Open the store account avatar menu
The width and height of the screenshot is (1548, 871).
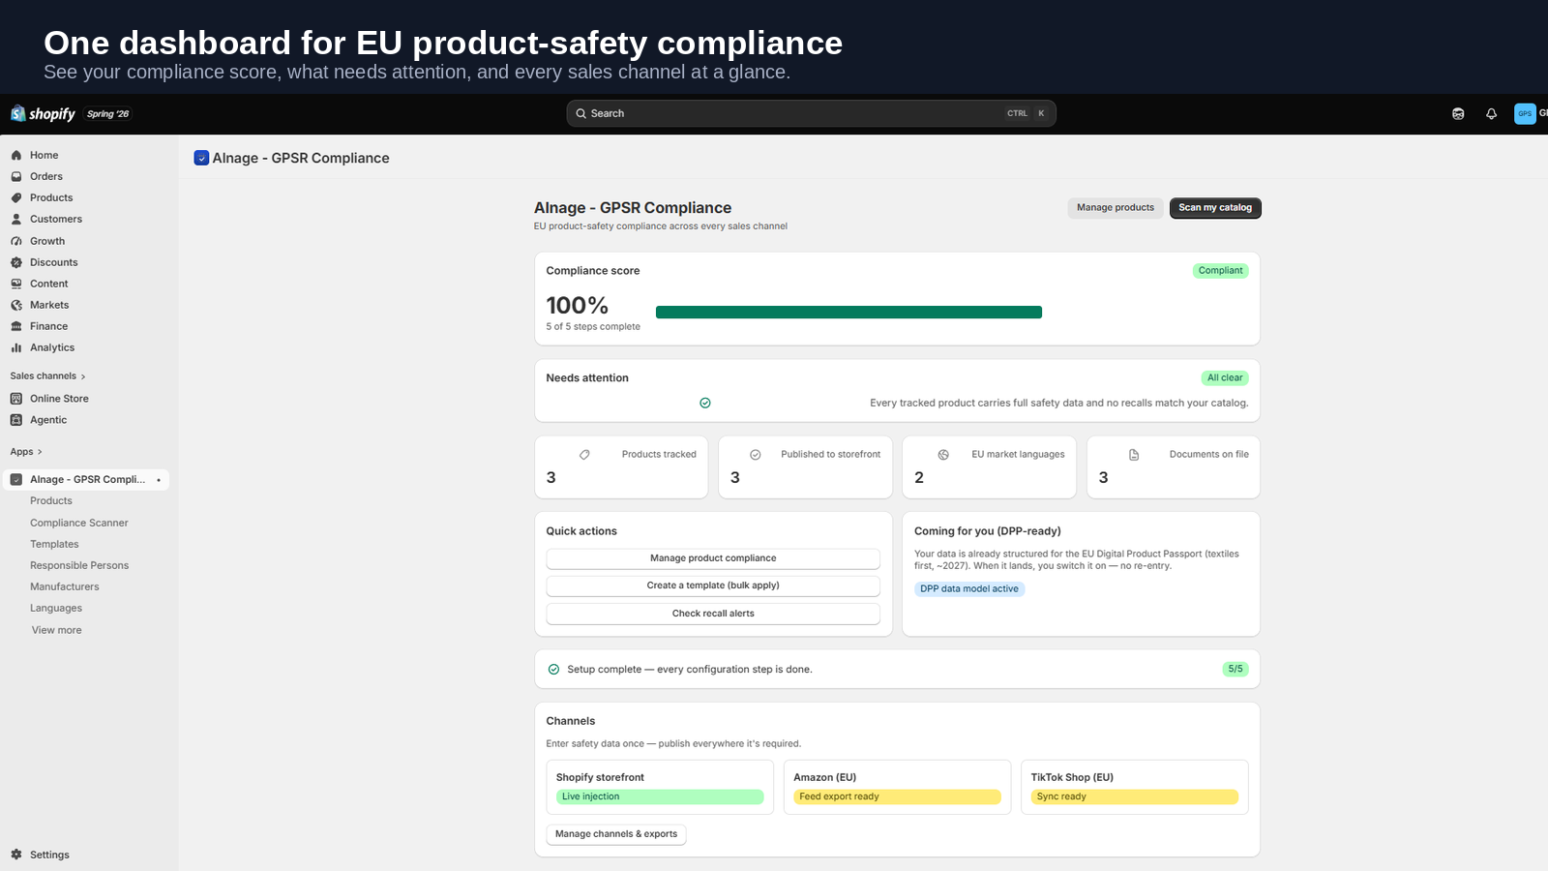tap(1525, 113)
